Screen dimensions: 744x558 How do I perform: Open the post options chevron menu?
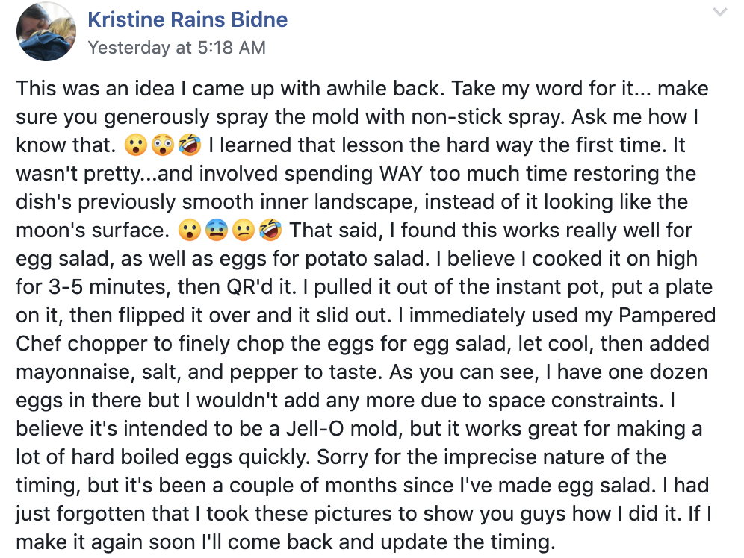tap(720, 12)
